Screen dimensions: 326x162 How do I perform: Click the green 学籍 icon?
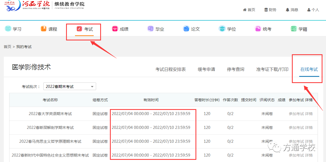pos(294,28)
